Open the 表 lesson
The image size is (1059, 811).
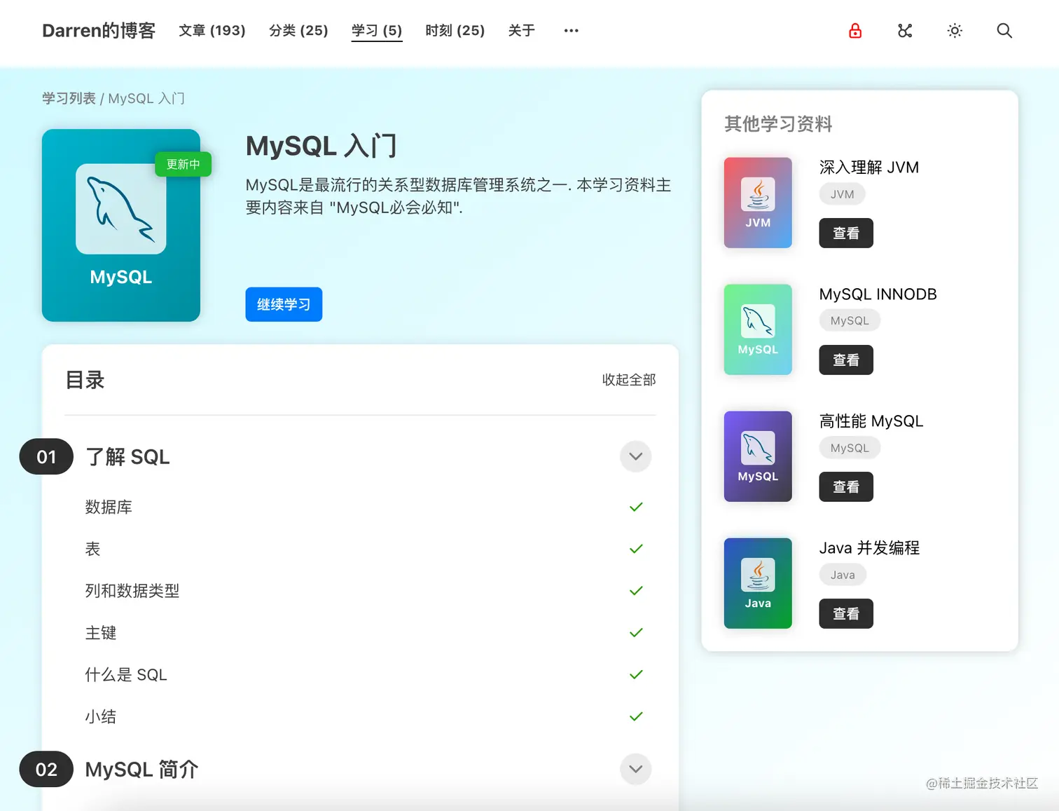[92, 549]
